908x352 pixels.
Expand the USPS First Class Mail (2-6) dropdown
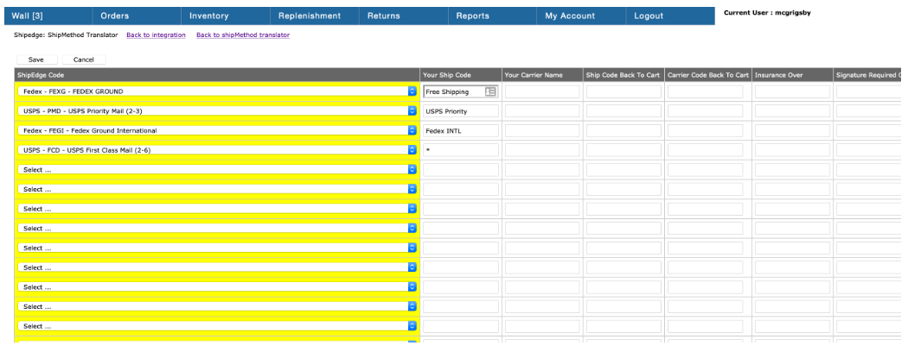tap(217, 150)
